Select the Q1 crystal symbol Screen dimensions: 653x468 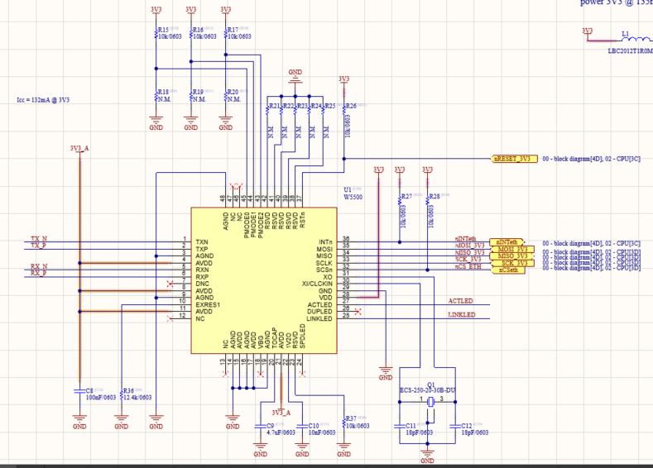click(431, 402)
